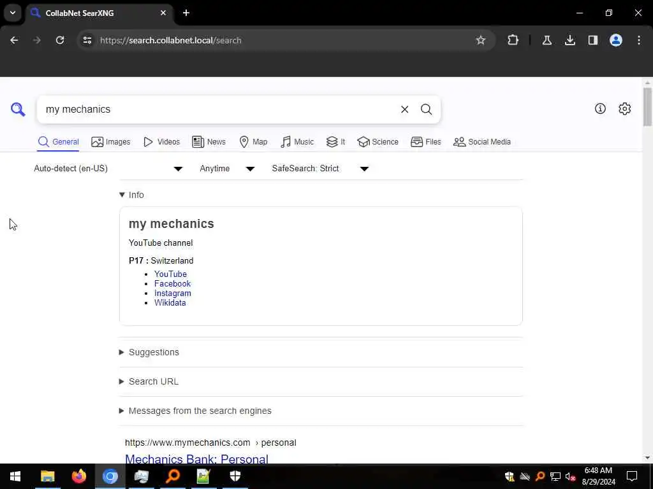Open SafeSearch: Strict dropdown

(320, 168)
